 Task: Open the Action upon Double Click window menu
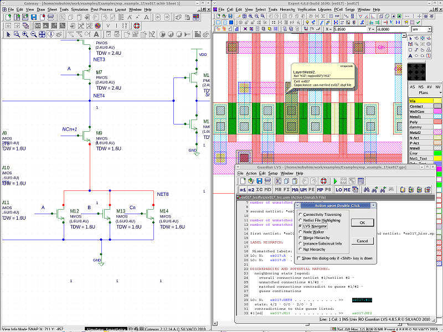tap(298, 205)
